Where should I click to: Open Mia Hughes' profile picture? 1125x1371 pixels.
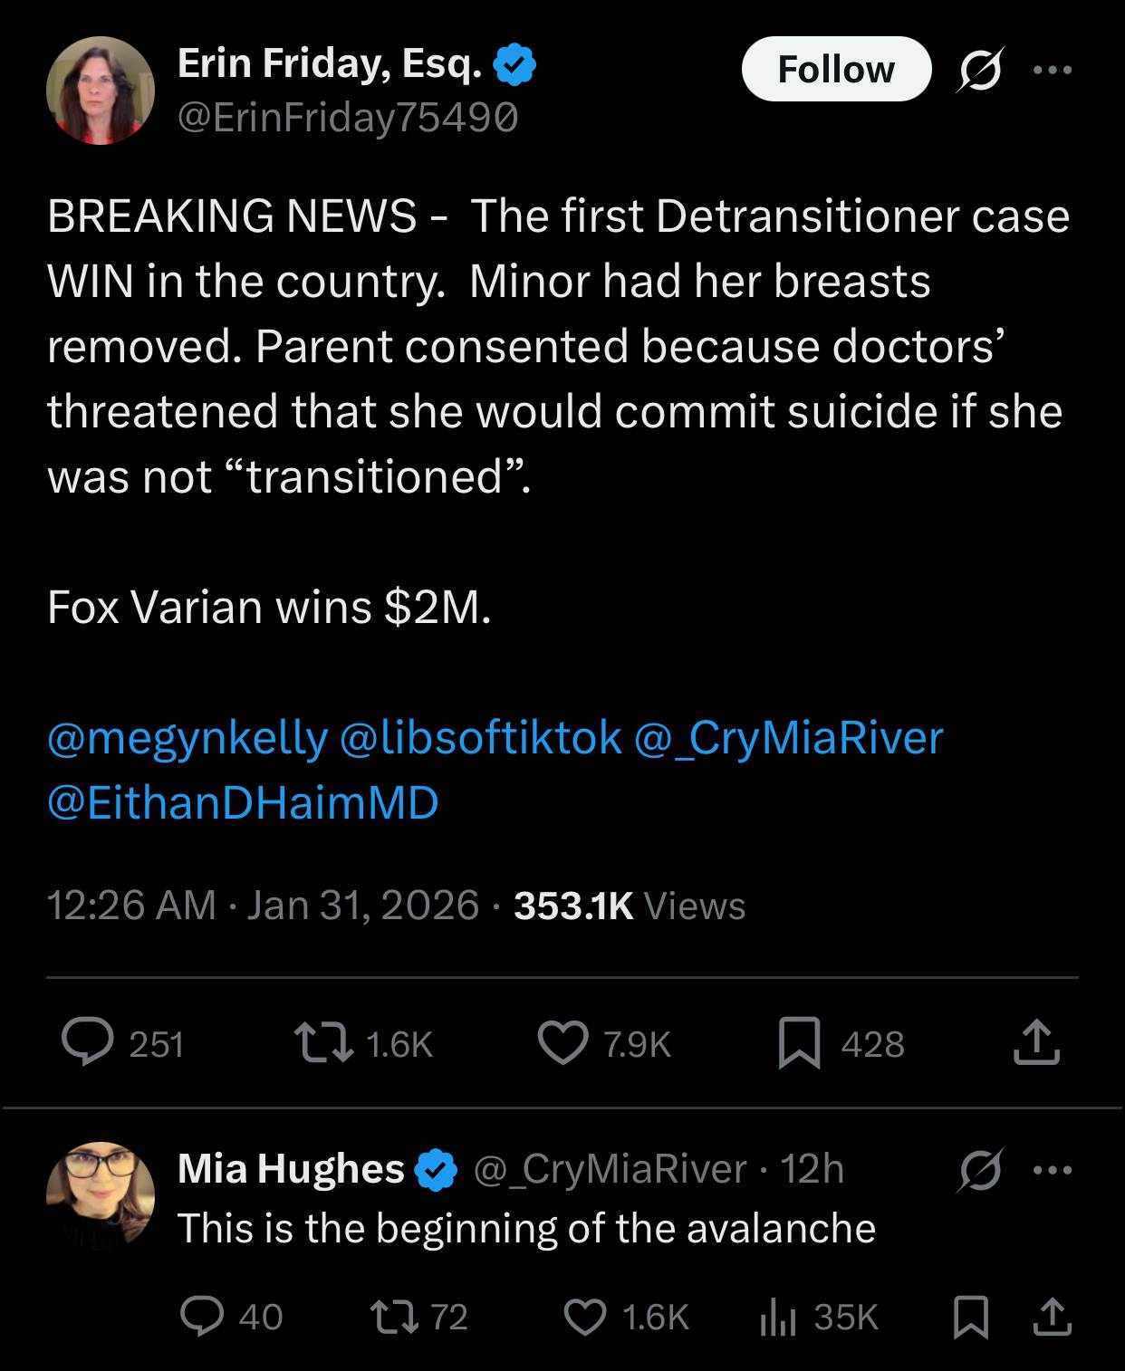pos(101,1195)
